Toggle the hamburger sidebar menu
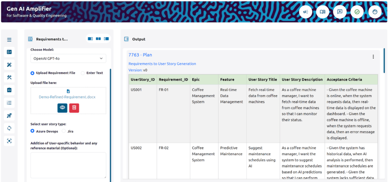 coord(9,39)
